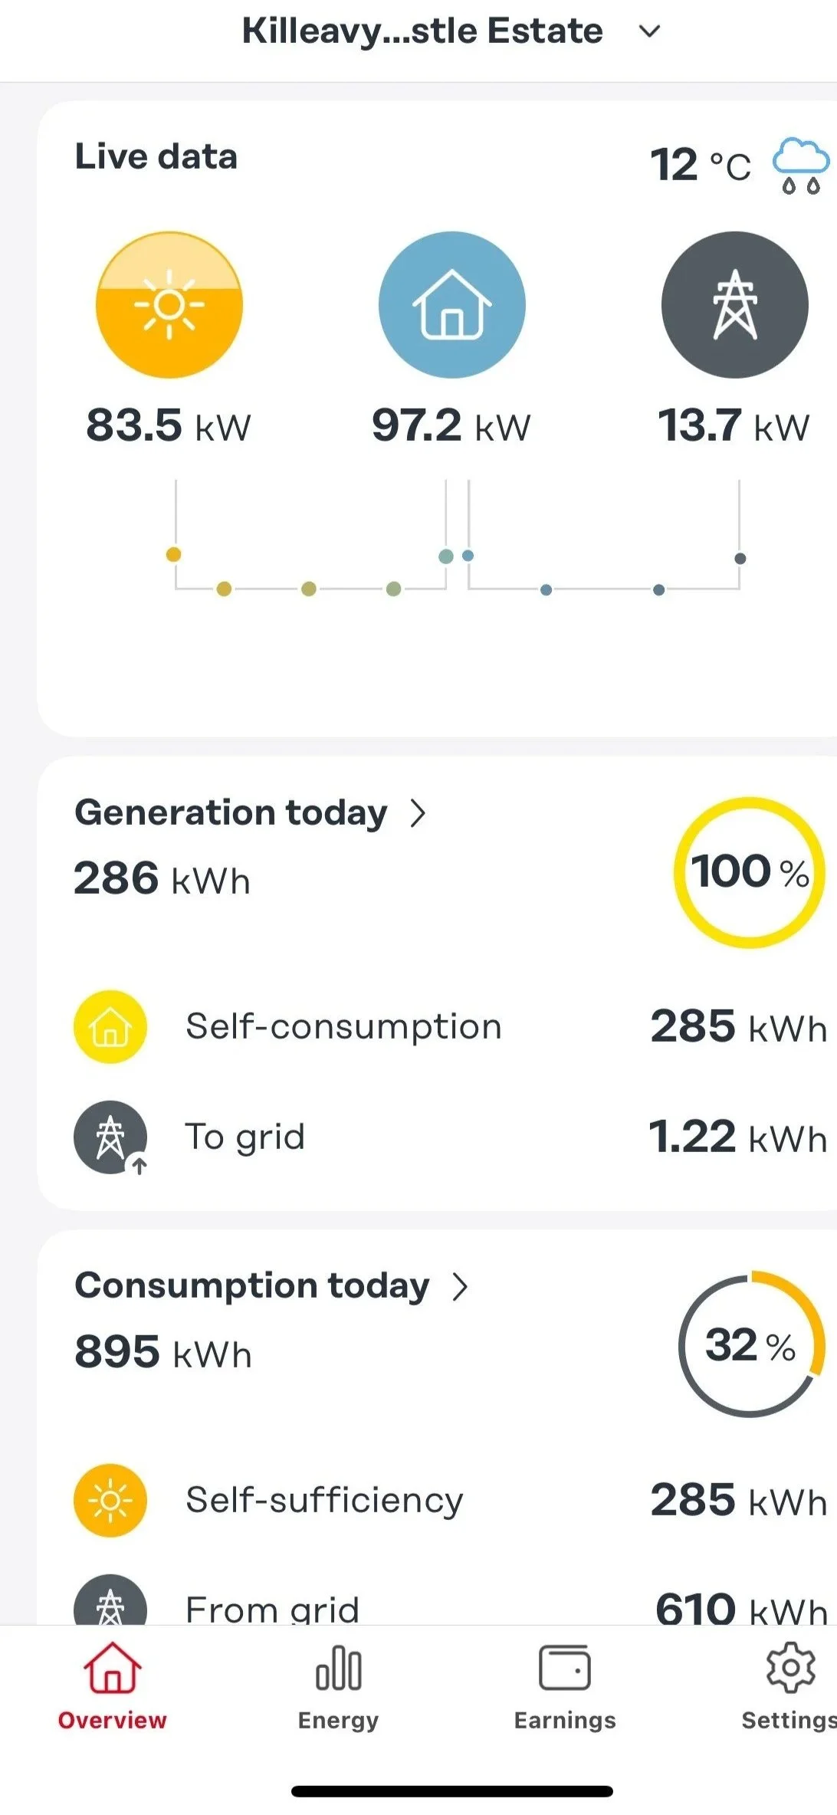Open the Generation today heading

point(231,813)
